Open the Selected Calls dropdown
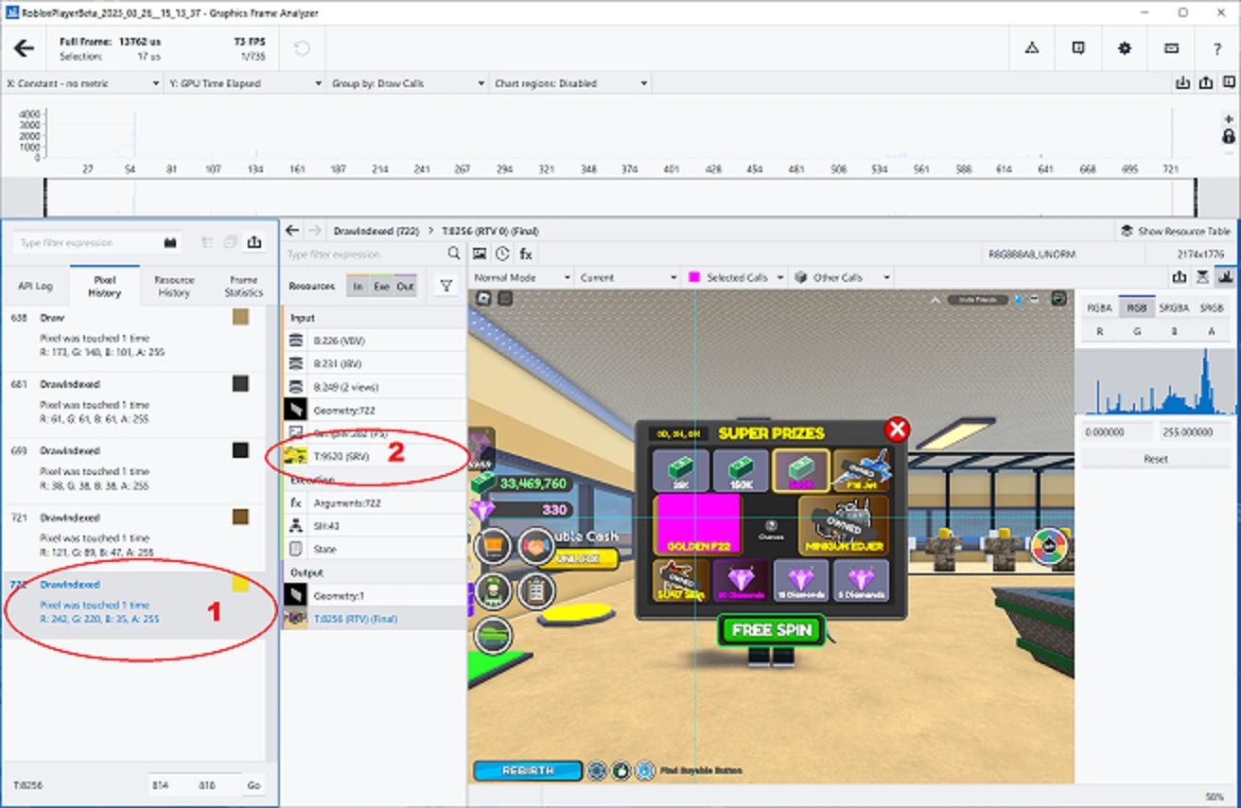The width and height of the screenshot is (1241, 808). pos(737,277)
